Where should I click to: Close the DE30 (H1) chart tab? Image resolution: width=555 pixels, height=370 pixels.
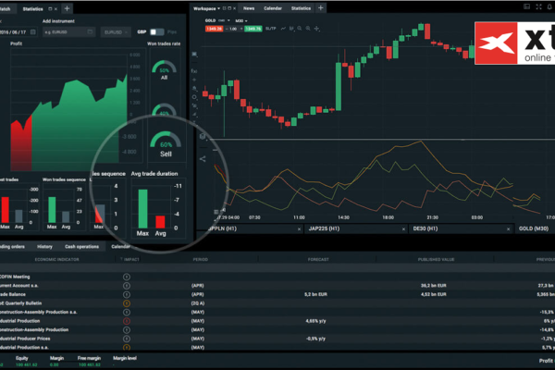point(508,229)
